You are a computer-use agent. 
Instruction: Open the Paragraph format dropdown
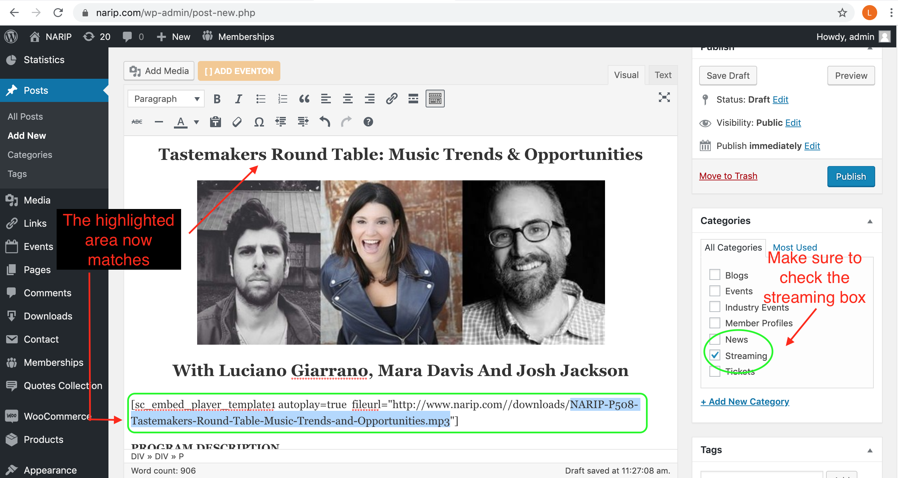tap(166, 99)
